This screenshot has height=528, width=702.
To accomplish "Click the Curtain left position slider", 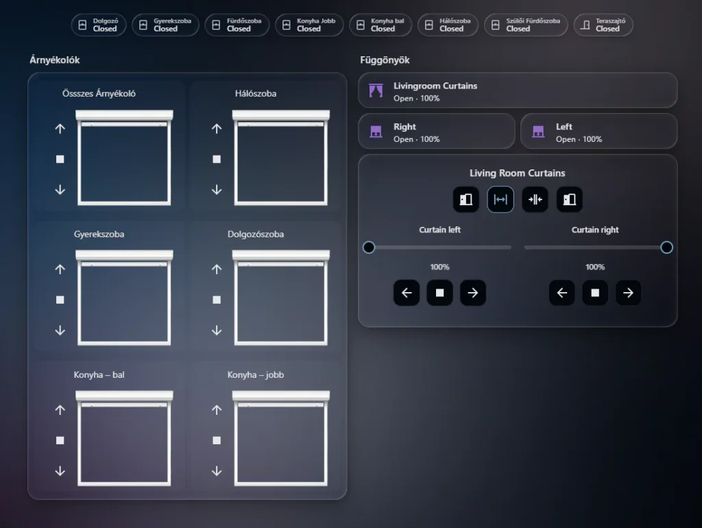I will 437,248.
